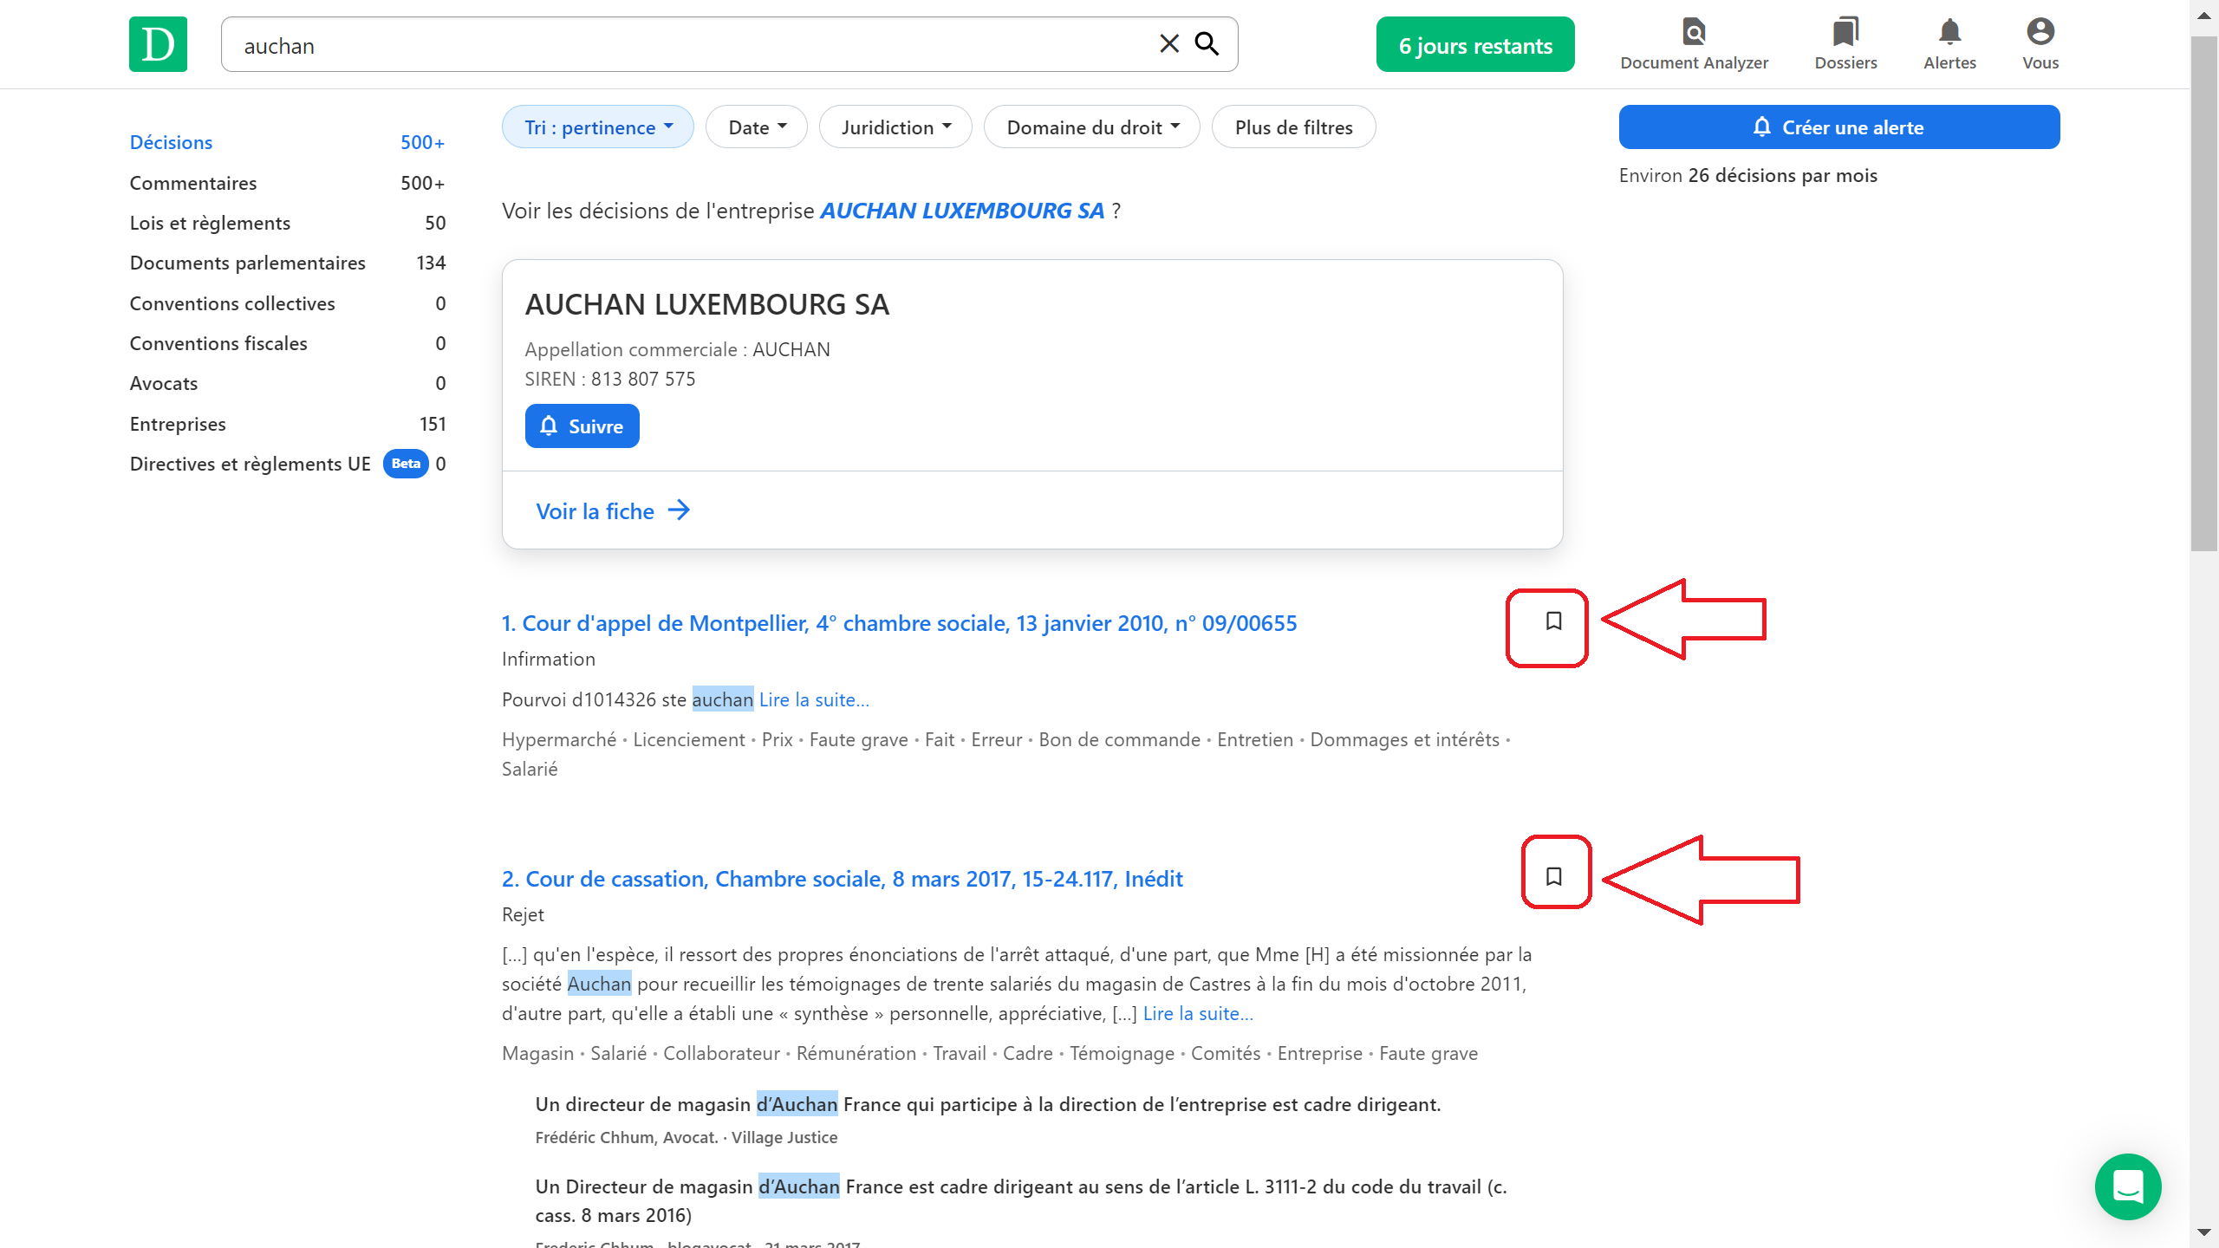2219x1248 pixels.
Task: Click the 6 jours restants button
Action: 1475,45
